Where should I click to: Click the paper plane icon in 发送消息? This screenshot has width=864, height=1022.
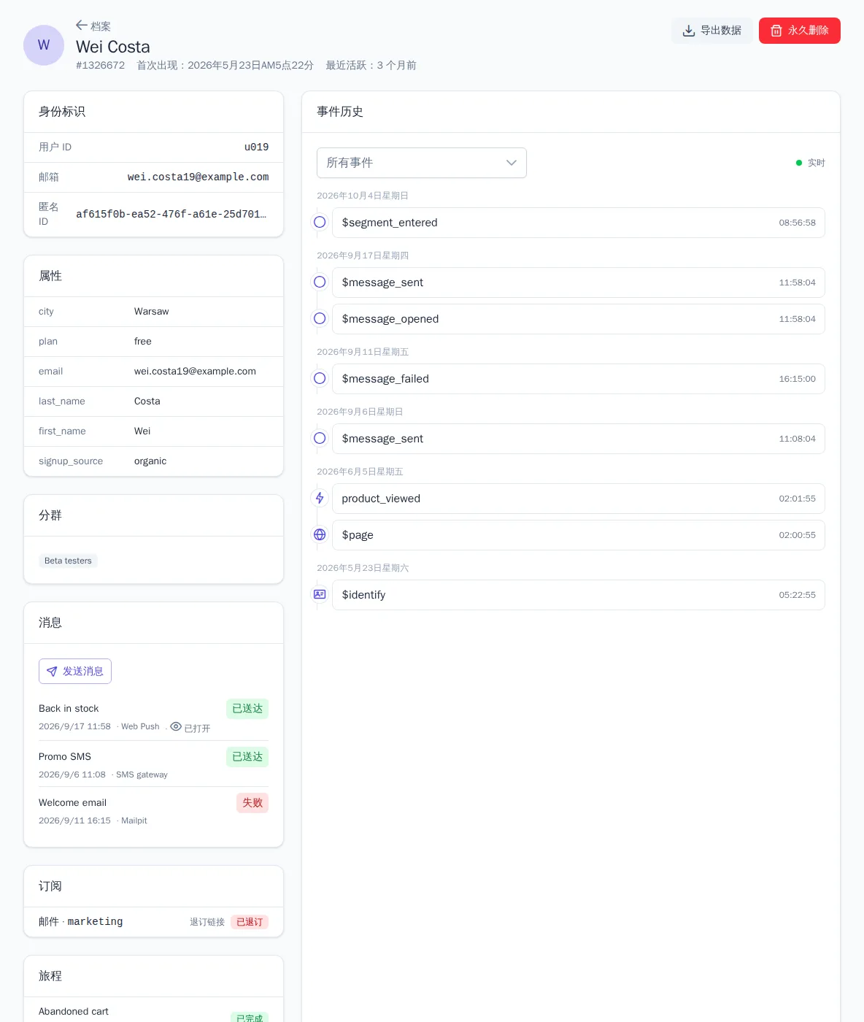tap(52, 672)
